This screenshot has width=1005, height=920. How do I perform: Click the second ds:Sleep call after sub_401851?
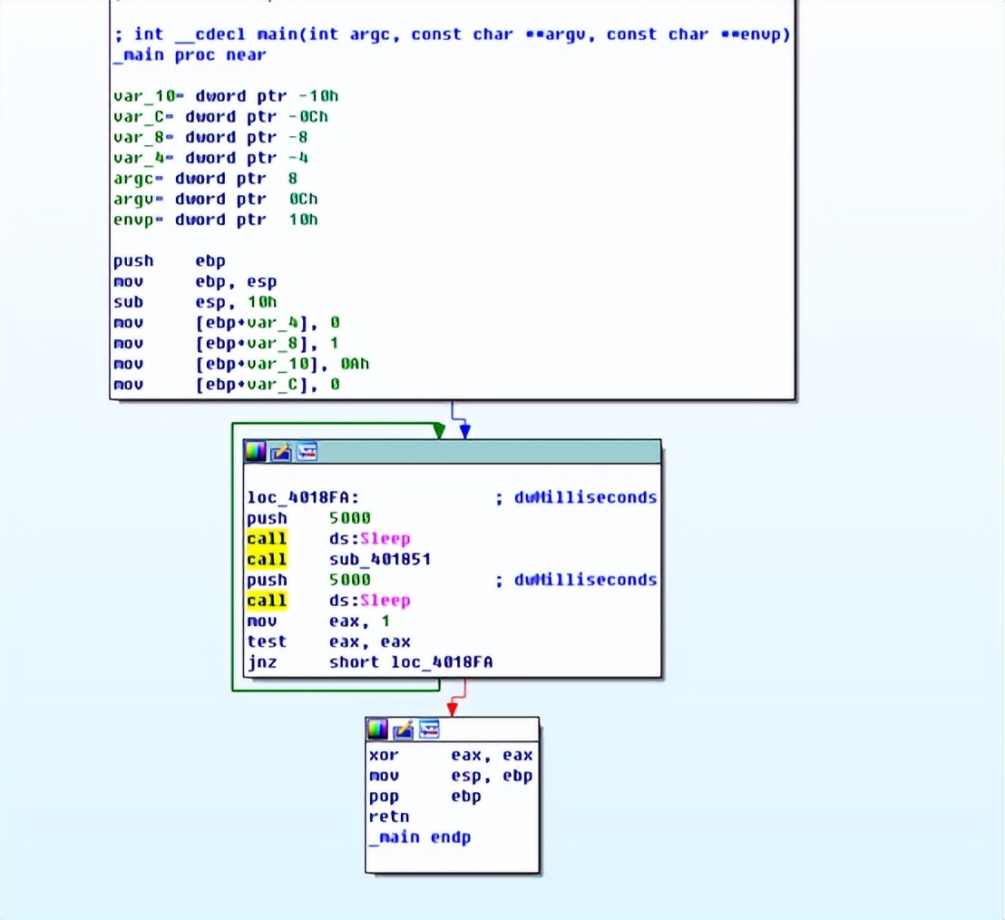pyautogui.click(x=369, y=600)
